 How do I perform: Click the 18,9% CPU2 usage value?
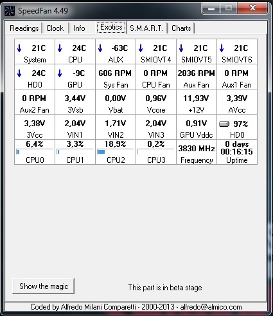[x=115, y=144]
